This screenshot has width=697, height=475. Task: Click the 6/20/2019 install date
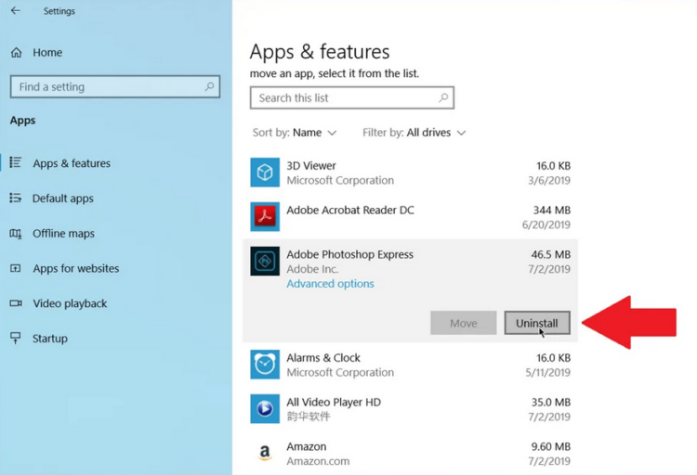(x=546, y=225)
